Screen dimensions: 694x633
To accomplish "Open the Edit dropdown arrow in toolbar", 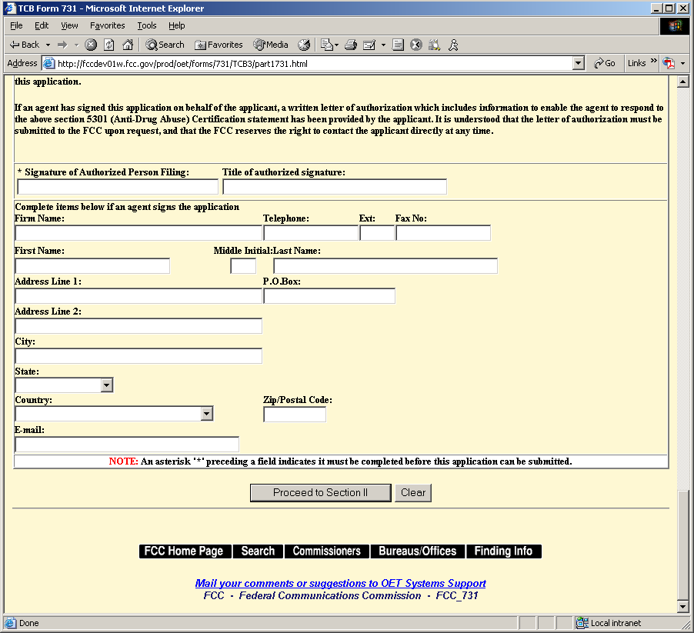I will (383, 45).
